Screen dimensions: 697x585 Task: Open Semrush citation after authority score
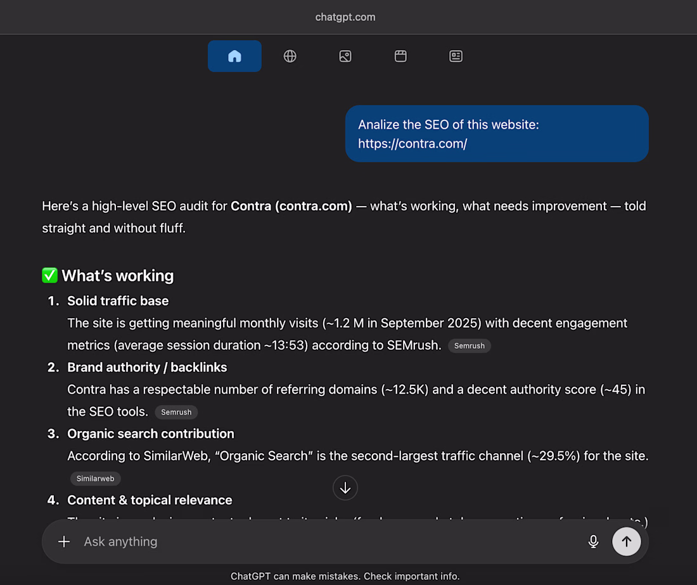[176, 412]
